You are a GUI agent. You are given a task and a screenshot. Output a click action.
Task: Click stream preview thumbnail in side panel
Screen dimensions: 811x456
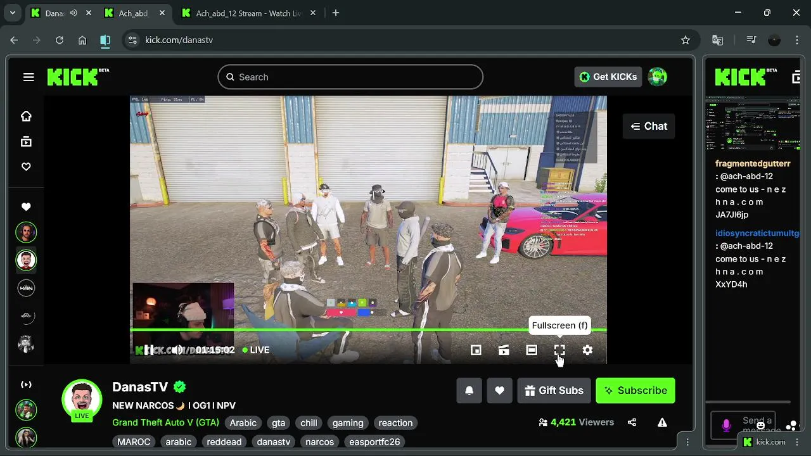click(753, 122)
